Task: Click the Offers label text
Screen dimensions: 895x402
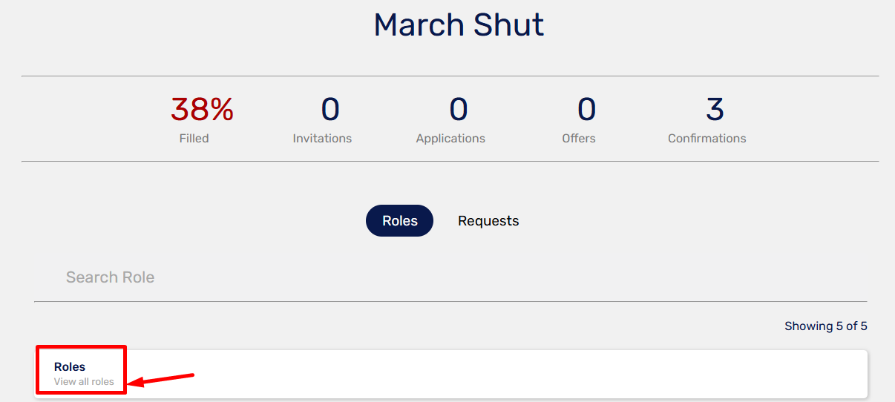Action: click(x=579, y=138)
